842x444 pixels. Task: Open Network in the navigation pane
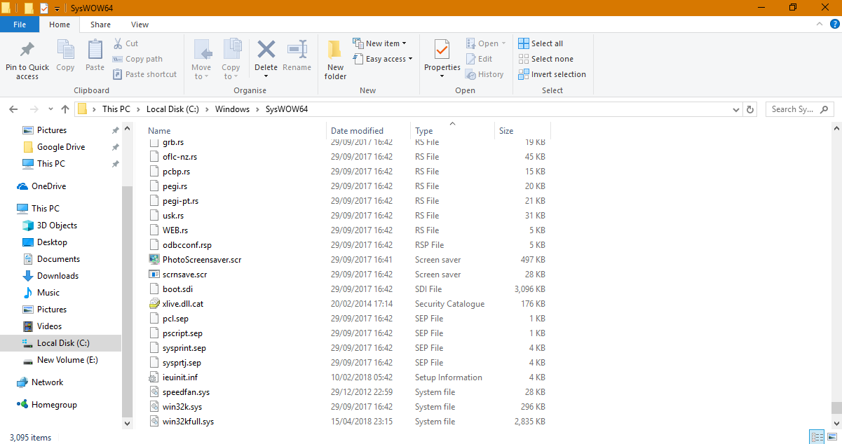pos(47,382)
